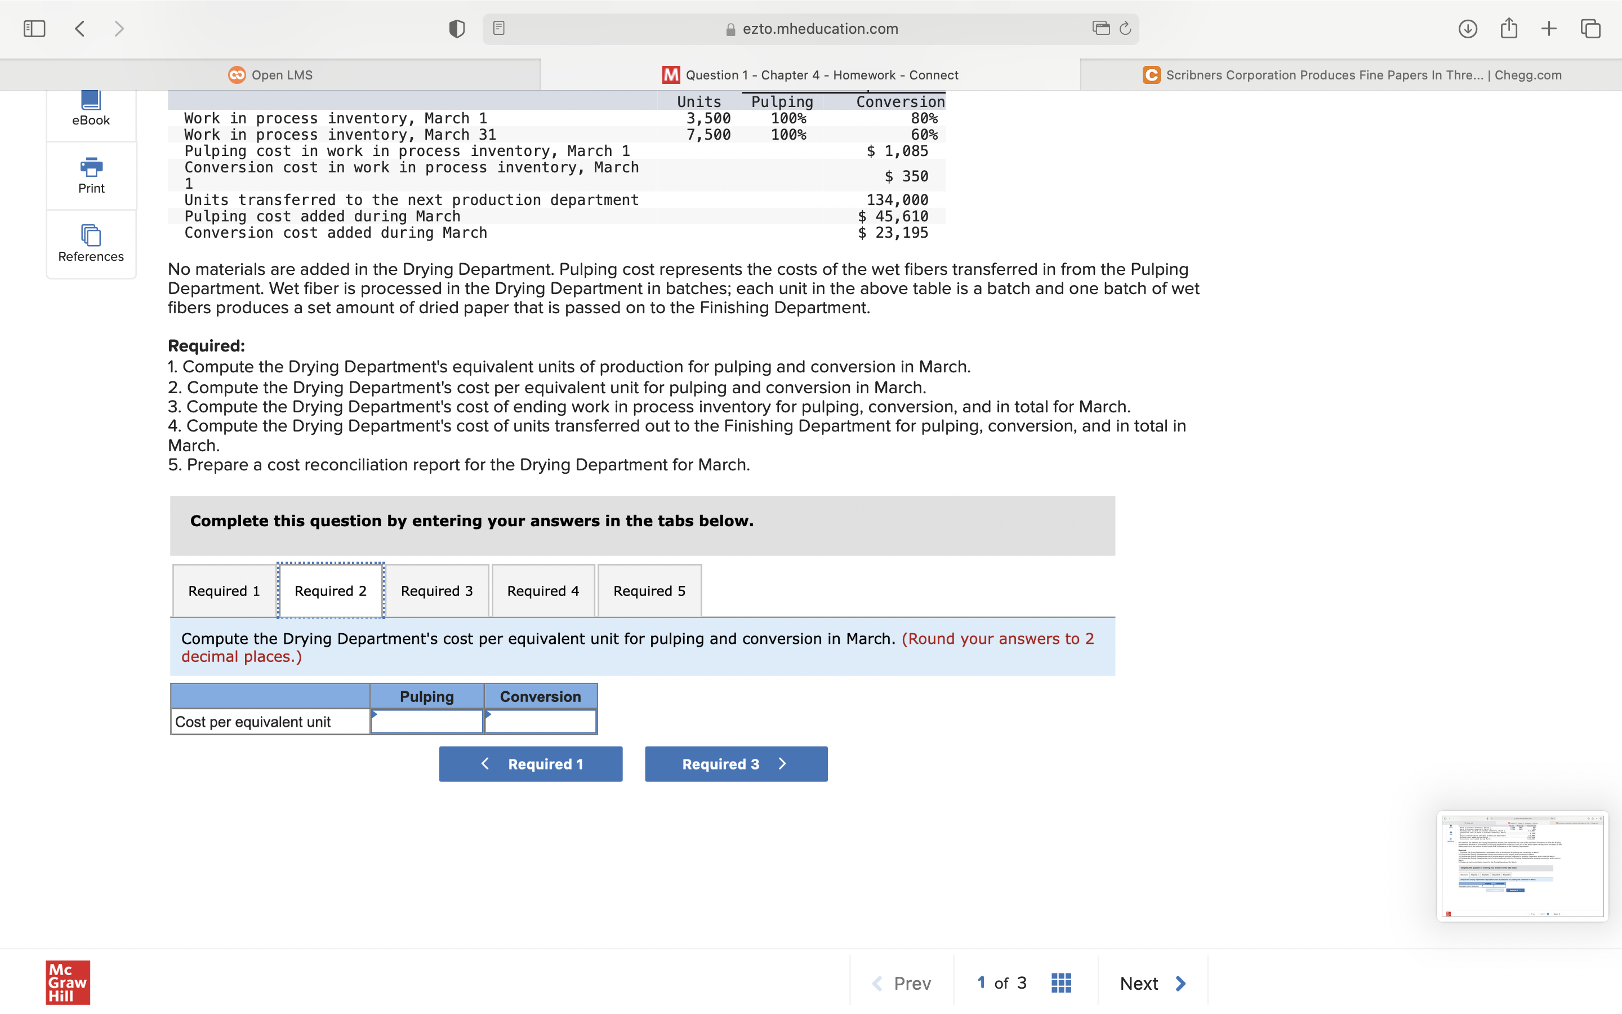1622x1014 pixels.
Task: Open the question grid navigator icon
Action: (1061, 983)
